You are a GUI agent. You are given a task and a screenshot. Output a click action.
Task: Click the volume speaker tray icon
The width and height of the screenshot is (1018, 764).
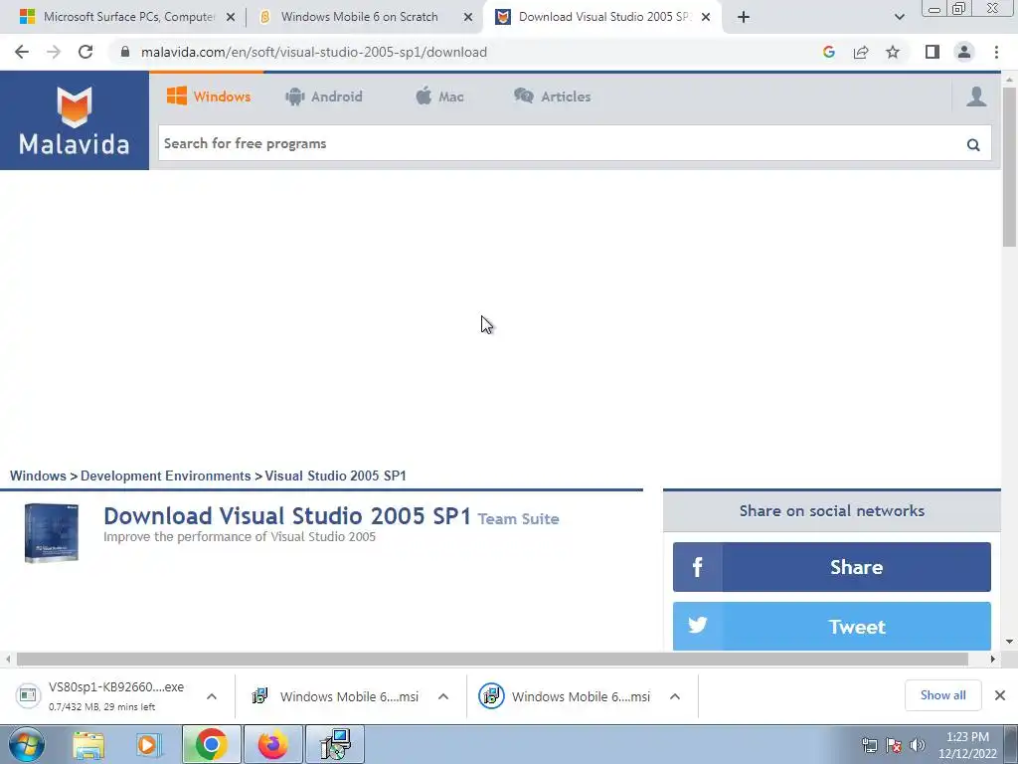[x=918, y=745]
